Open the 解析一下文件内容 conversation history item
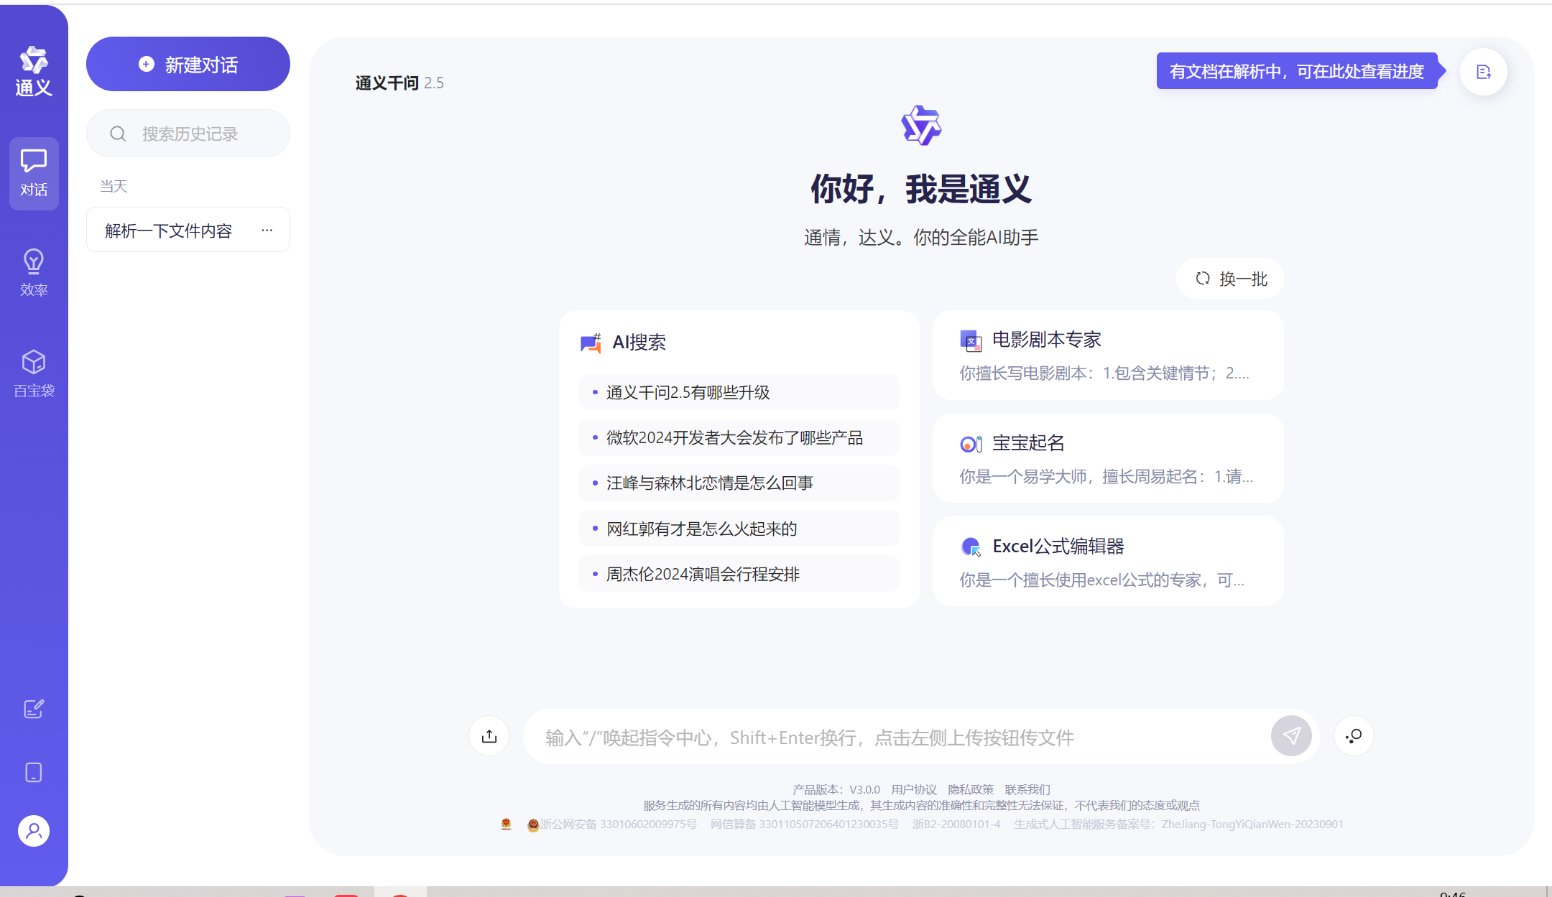The width and height of the screenshot is (1552, 897). [x=169, y=231]
